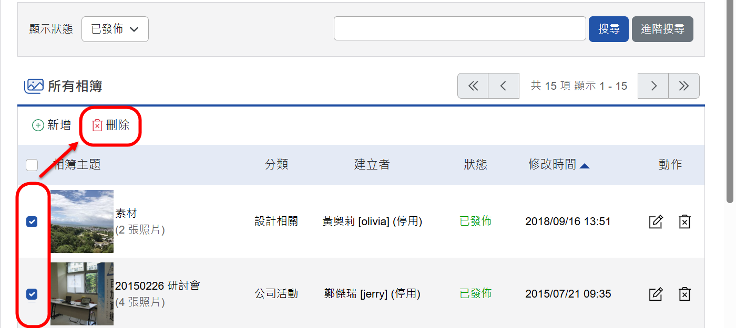Click the 相簿主題 column header
This screenshot has height=328, width=736.
77,165
